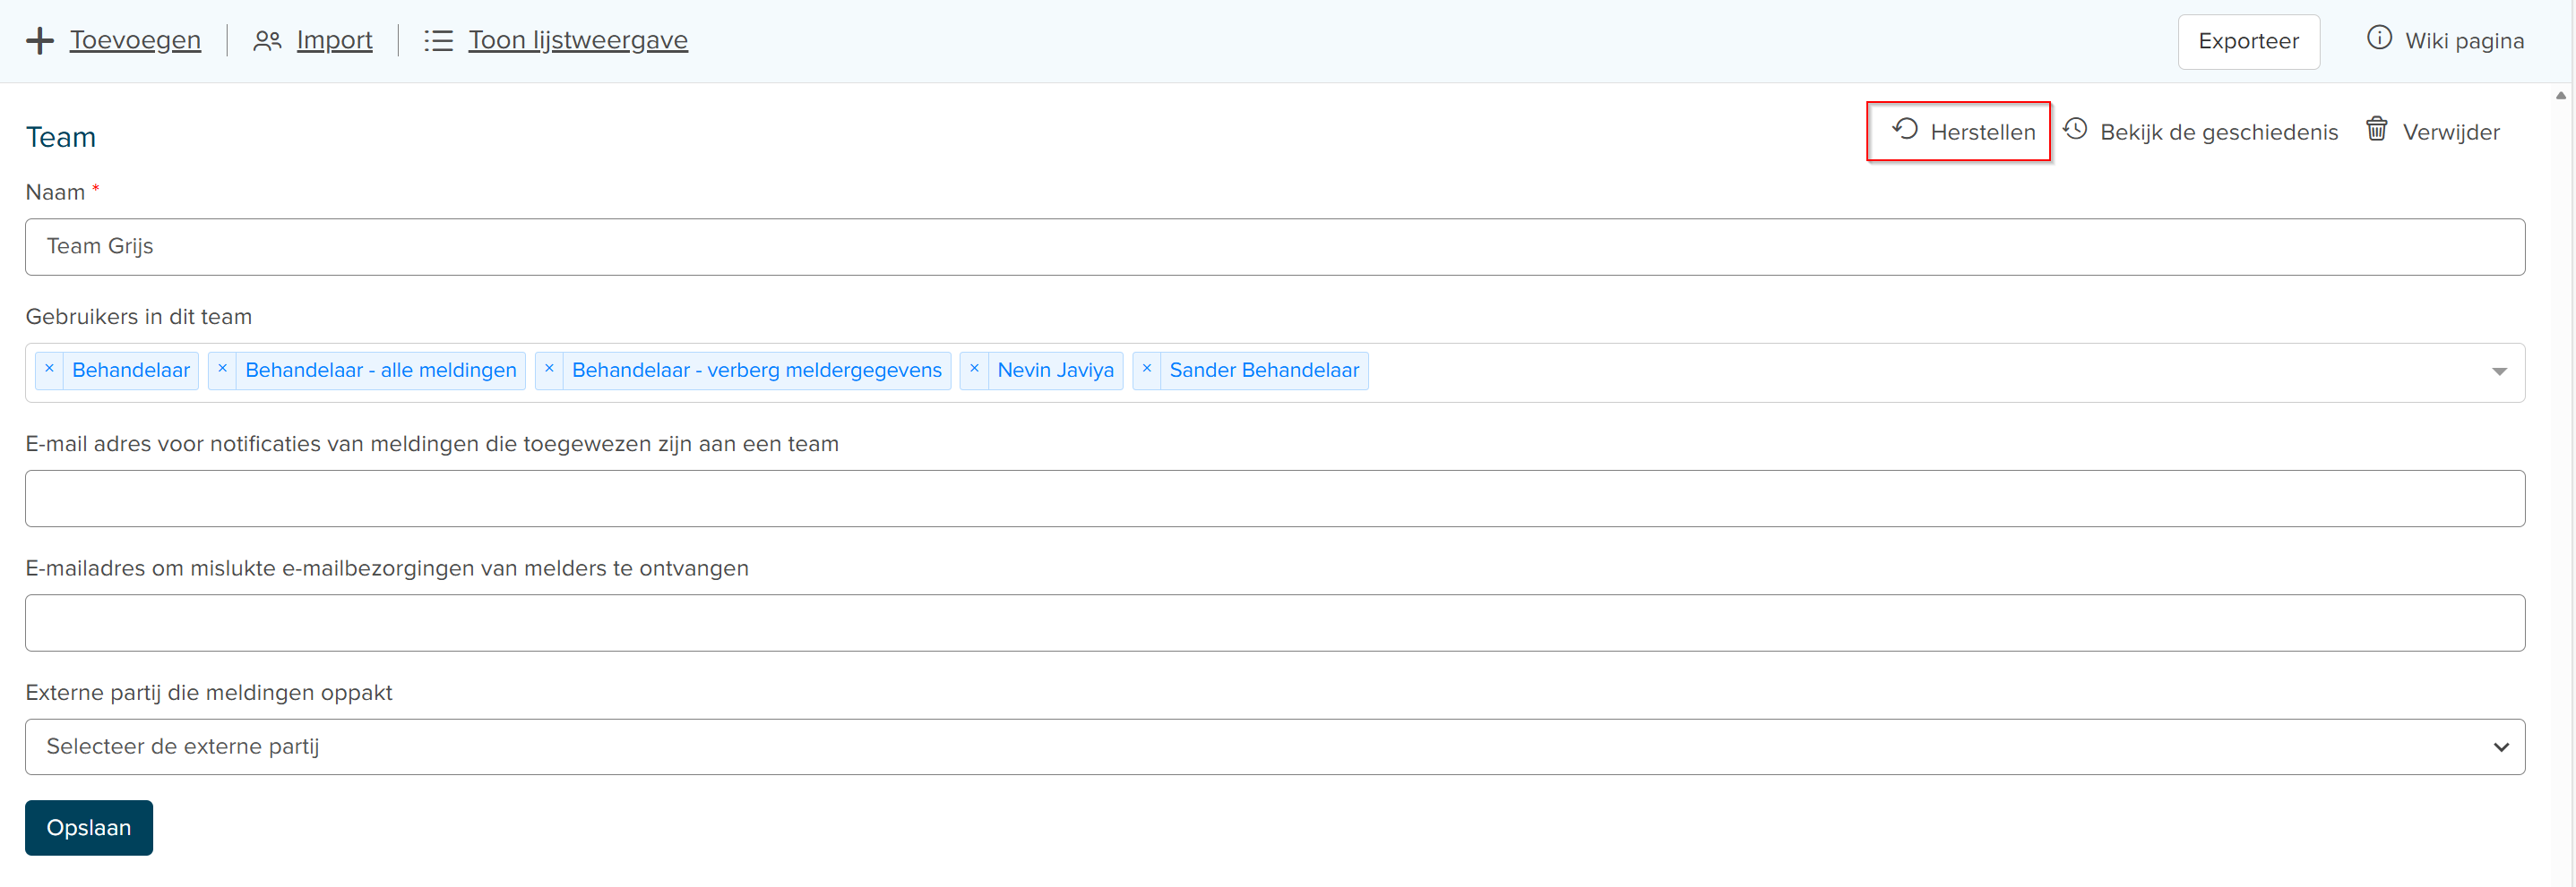The width and height of the screenshot is (2576, 887).
Task: Remove 'Behandelaar - alle meldingen' tag
Action: (222, 370)
